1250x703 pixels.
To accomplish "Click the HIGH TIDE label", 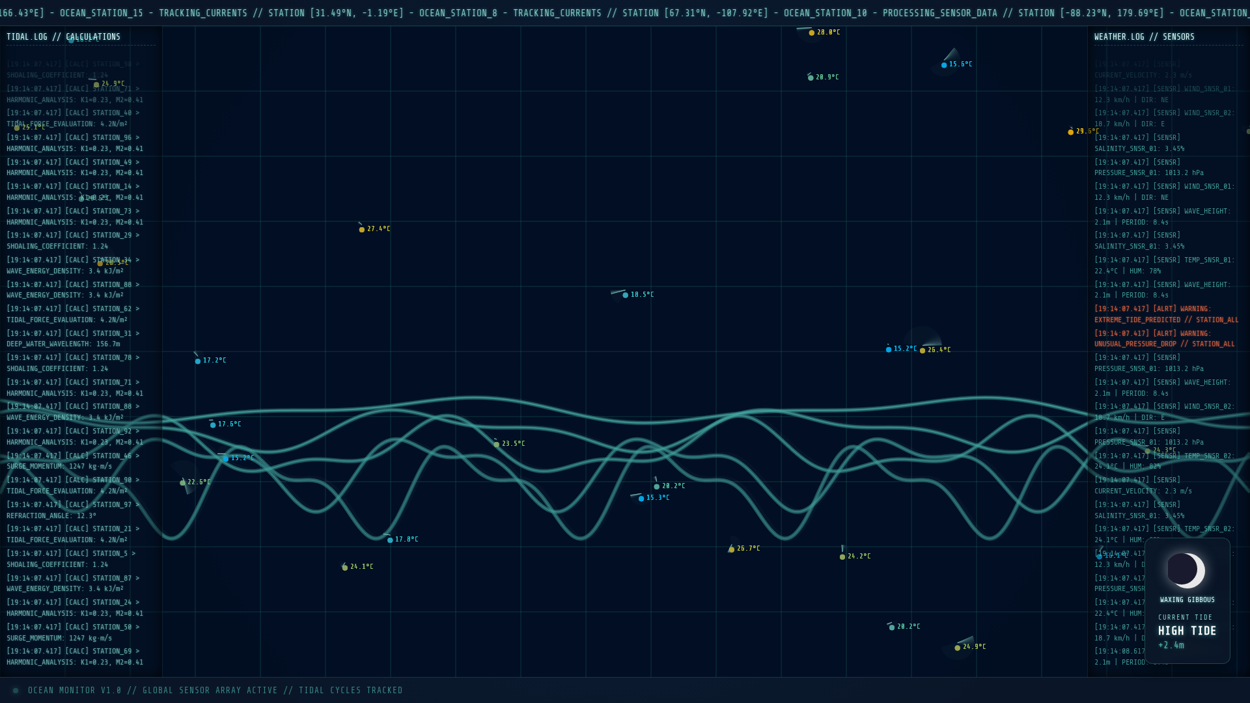I will tap(1186, 630).
